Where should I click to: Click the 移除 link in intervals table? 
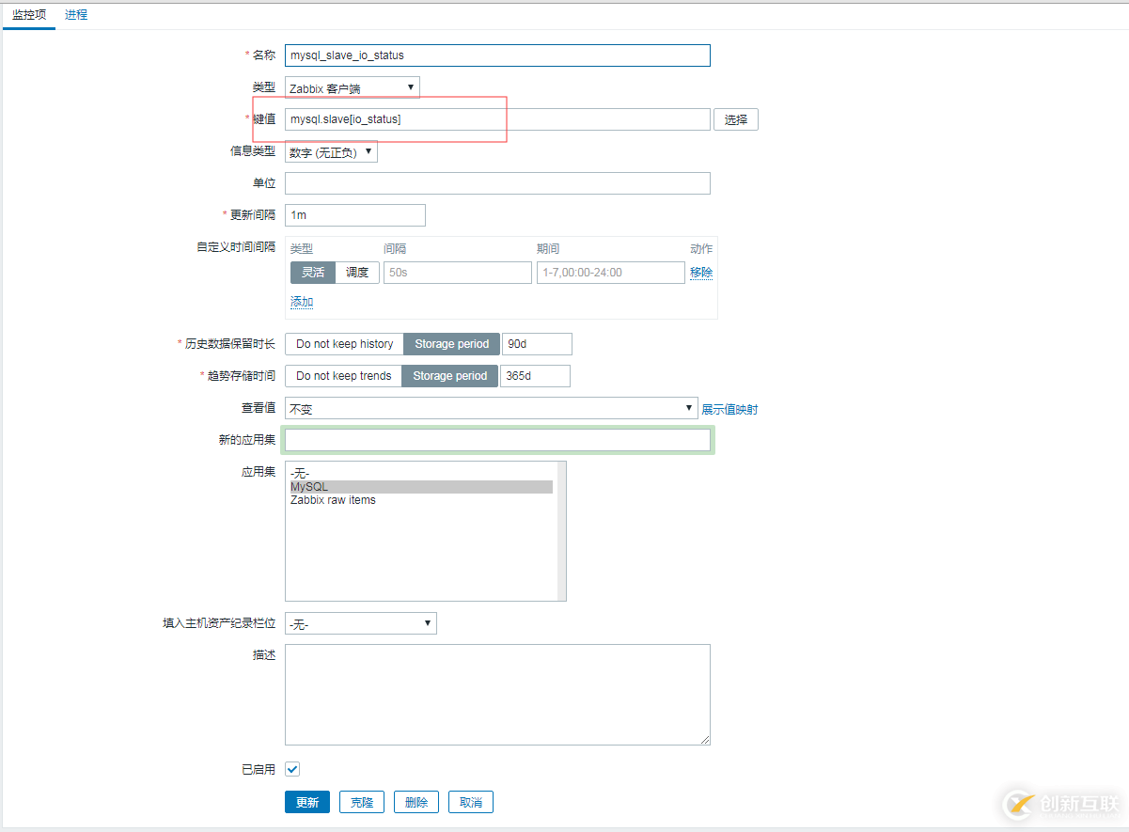pos(701,272)
